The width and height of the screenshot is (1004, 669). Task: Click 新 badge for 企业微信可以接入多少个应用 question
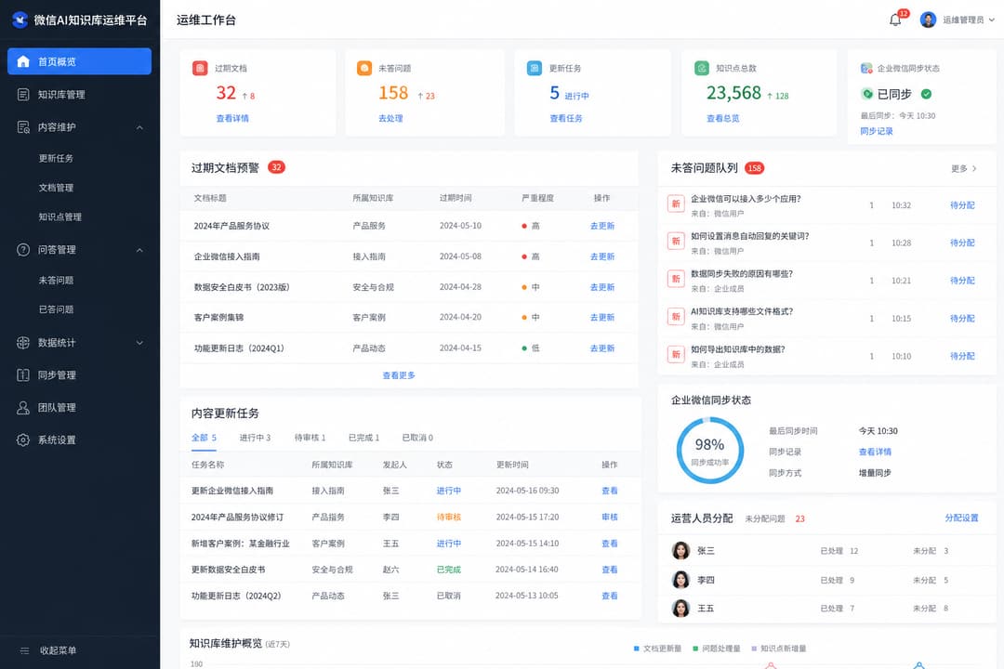(x=676, y=203)
